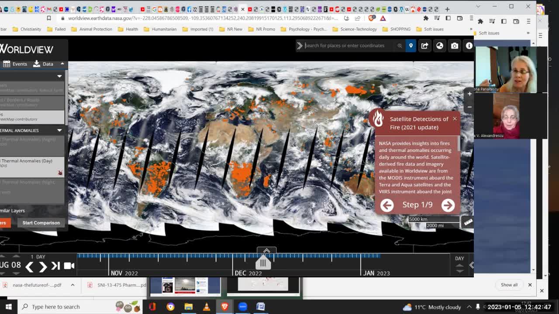559x314 pixels.
Task: Collapse the sidebar with up arrow
Action: click(x=62, y=64)
